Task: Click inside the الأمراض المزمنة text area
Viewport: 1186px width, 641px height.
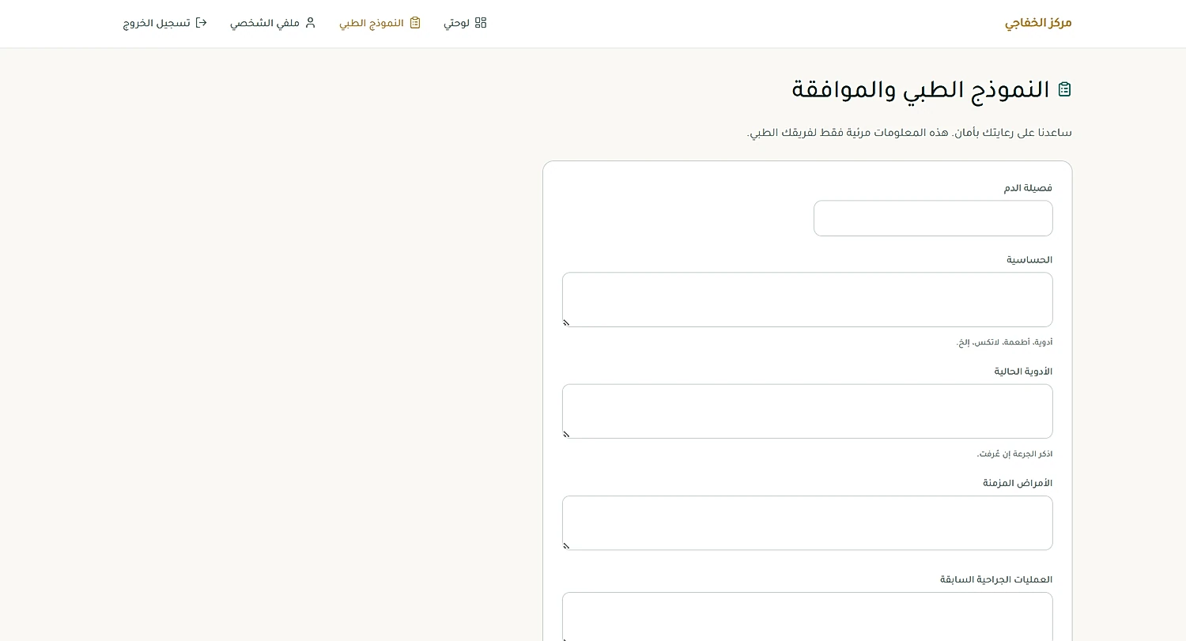Action: pyautogui.click(x=807, y=522)
